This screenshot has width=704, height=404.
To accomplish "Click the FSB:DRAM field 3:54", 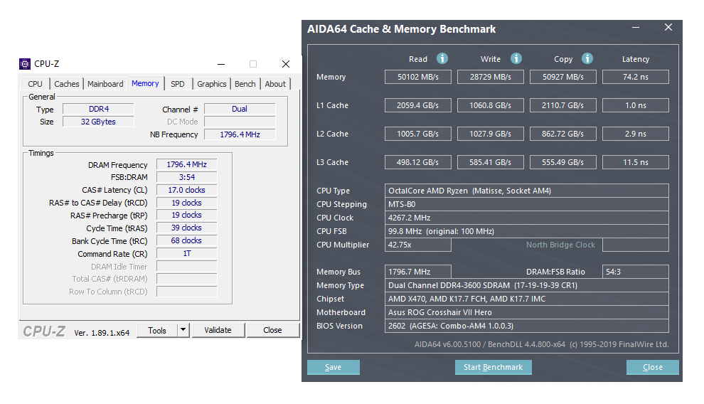I will pos(187,177).
